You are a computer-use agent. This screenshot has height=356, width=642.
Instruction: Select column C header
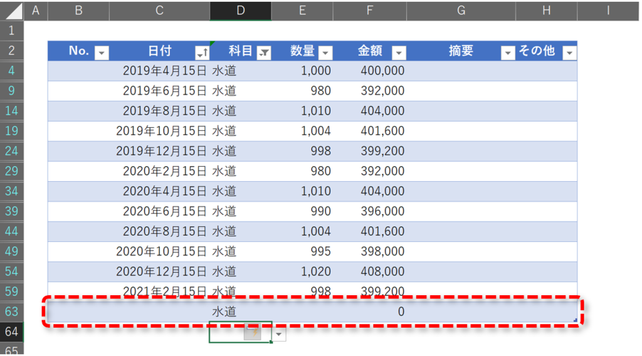[160, 11]
